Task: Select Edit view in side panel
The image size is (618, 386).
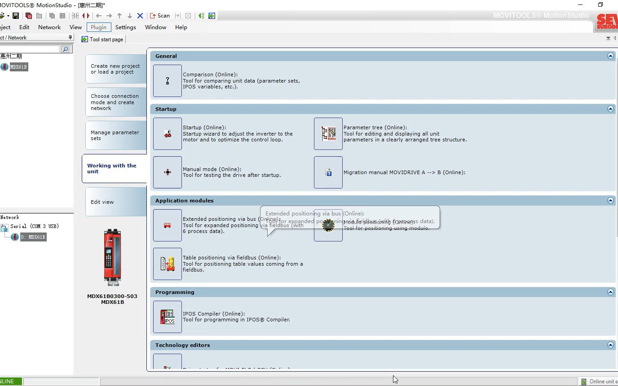Action: click(x=116, y=202)
